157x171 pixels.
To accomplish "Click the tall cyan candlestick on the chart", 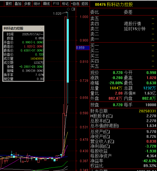I will tap(68, 51).
